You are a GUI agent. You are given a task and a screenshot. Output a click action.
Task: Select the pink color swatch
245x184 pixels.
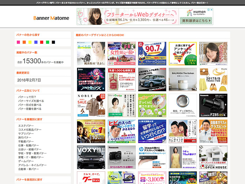point(19,42)
